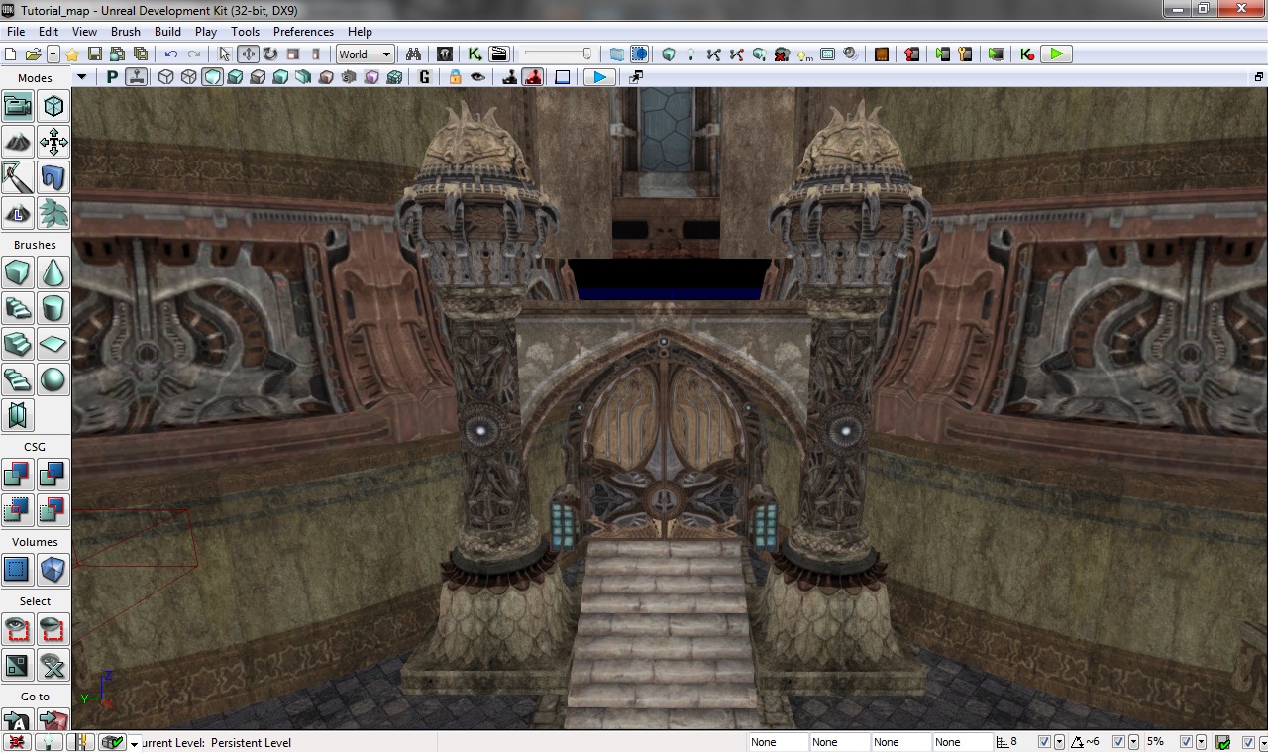Create a Sphere builder brush
The width and height of the screenshot is (1268, 753).
pos(53,379)
